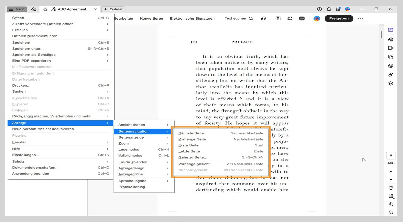
Task: Select Dateien zusammenführen
Action: [60, 36]
